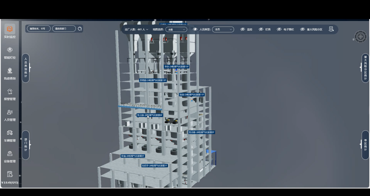Expand the 重大风险分区统计 side panel tab

click(365, 68)
